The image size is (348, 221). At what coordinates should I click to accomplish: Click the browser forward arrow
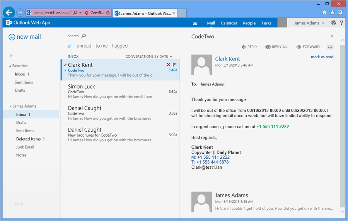coord(20,13)
